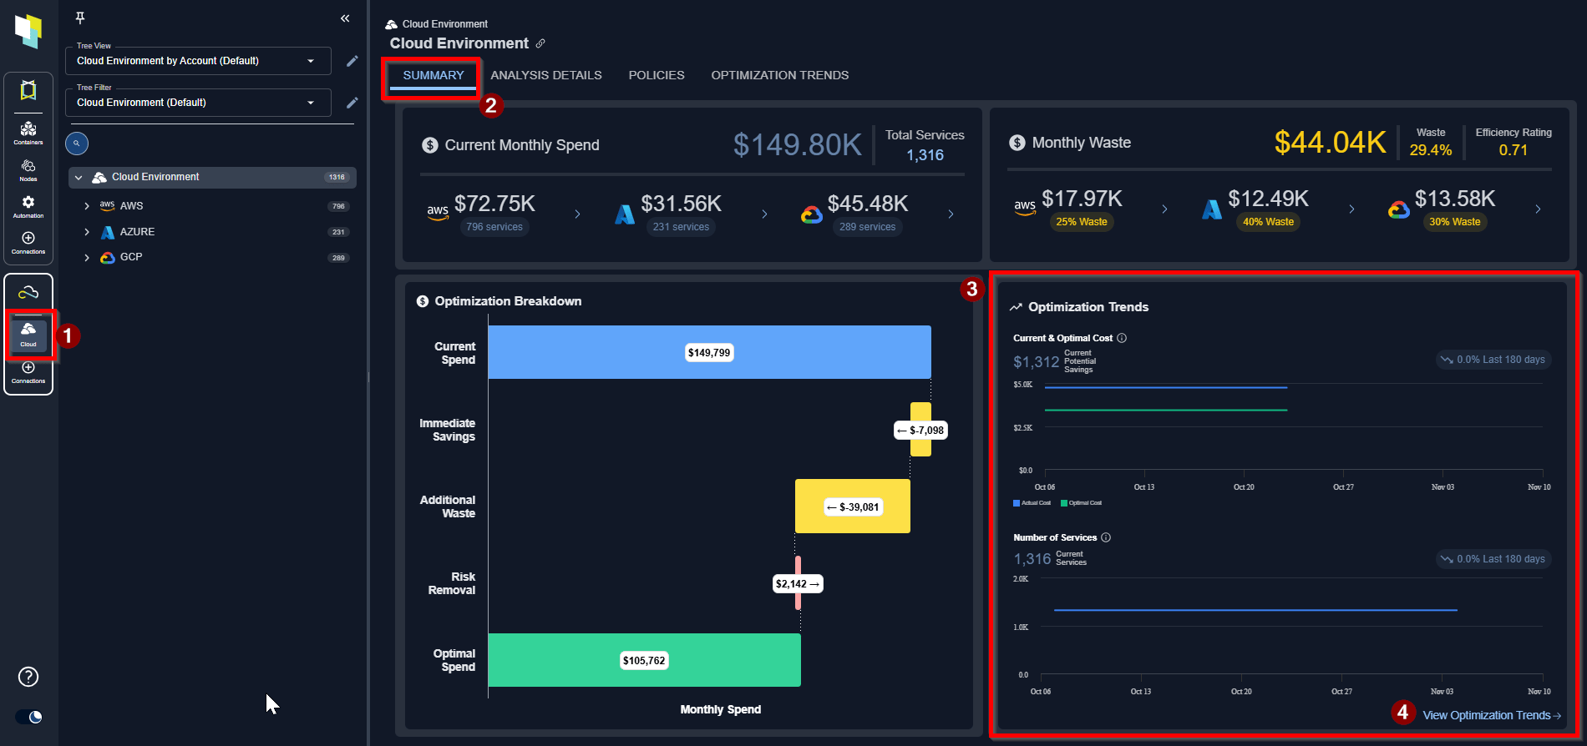Image resolution: width=1587 pixels, height=746 pixels.
Task: Expand the AWS tree node
Action: (87, 206)
